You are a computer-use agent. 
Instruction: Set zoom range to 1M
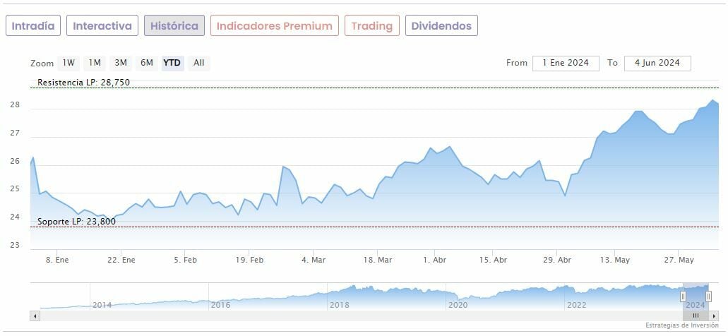[x=95, y=63]
